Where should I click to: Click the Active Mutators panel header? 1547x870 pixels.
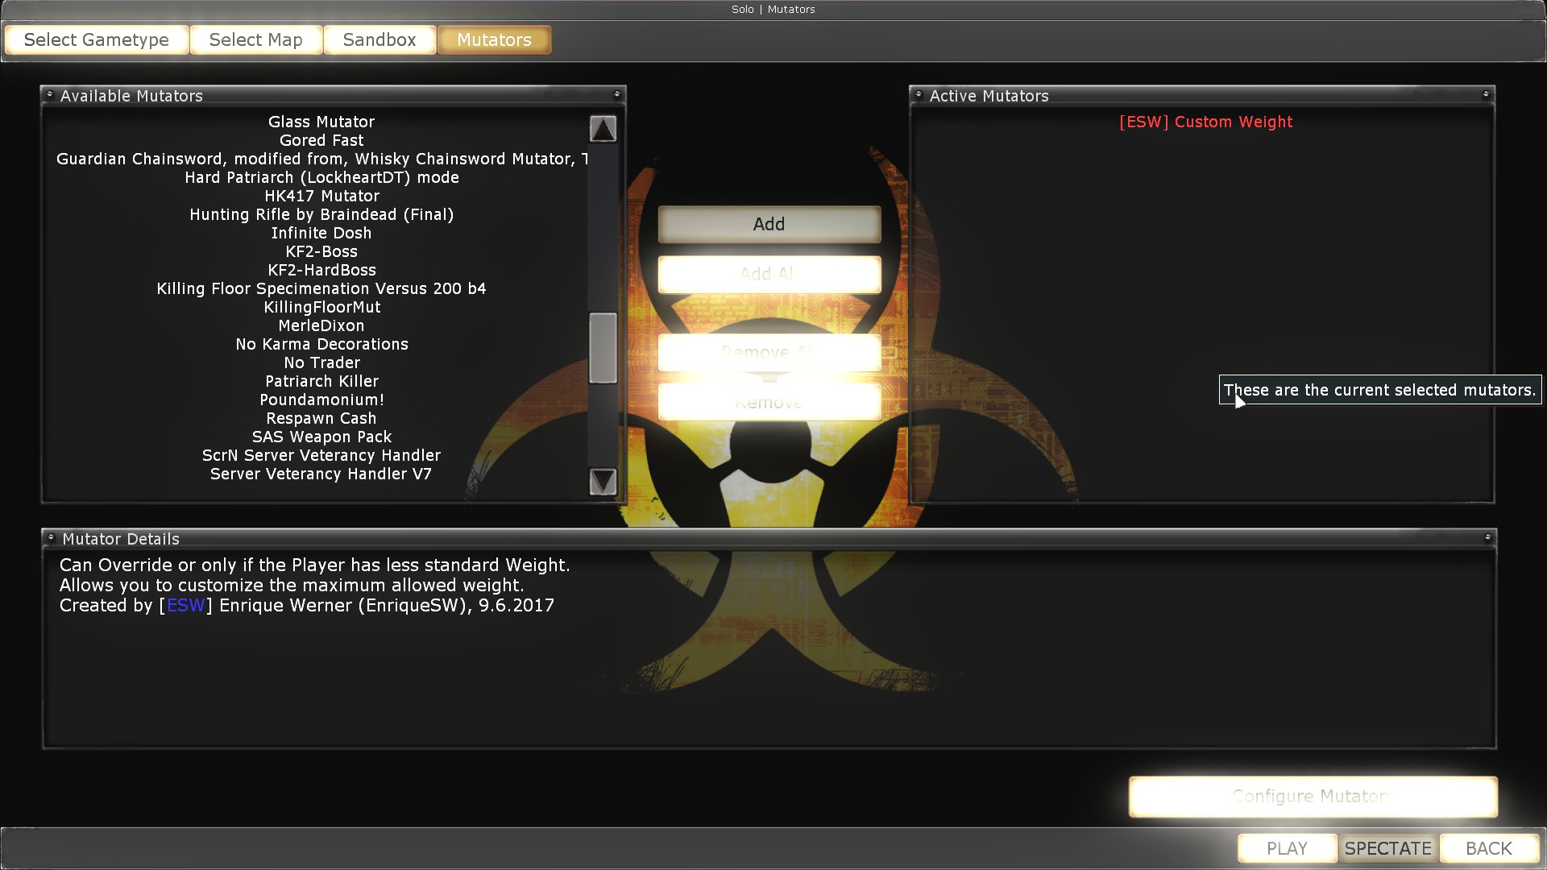coord(1202,95)
